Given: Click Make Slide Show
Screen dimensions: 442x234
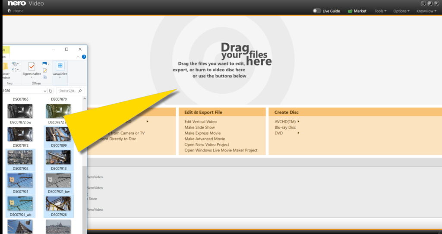Looking at the screenshot, I should (x=199, y=127).
